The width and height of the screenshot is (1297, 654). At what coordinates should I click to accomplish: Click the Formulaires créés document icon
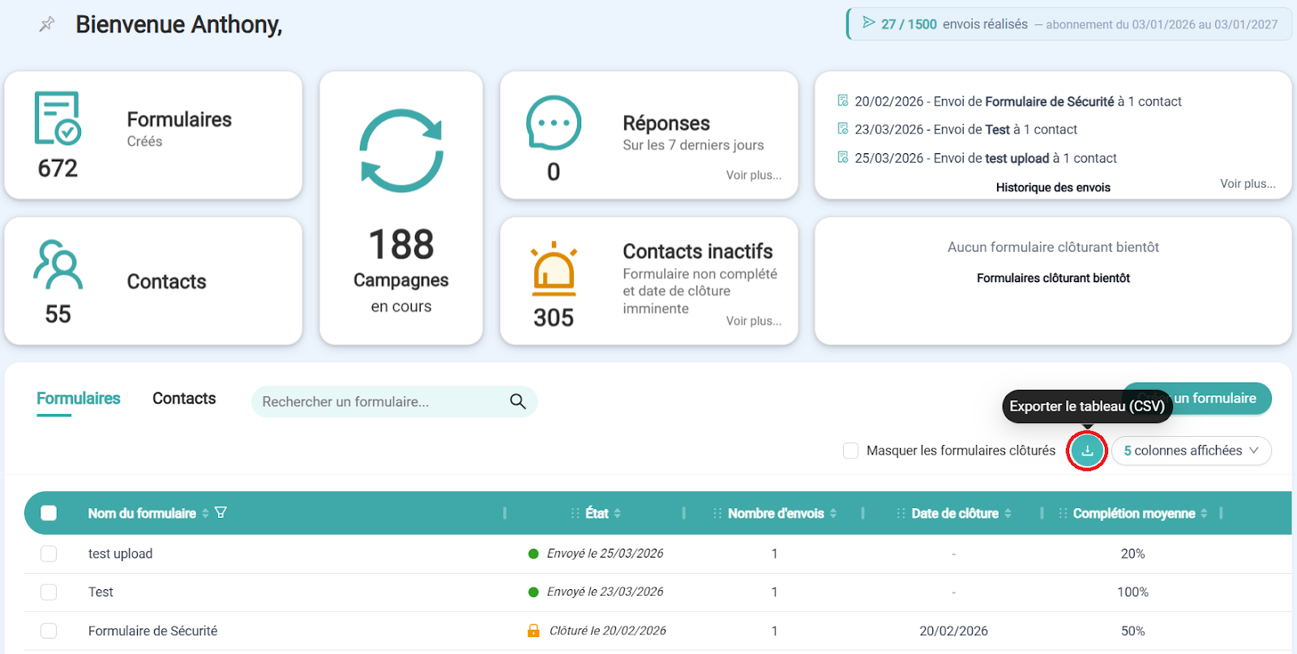(57, 118)
